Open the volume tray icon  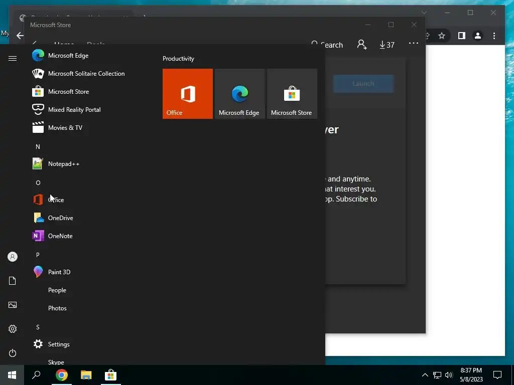click(x=449, y=375)
